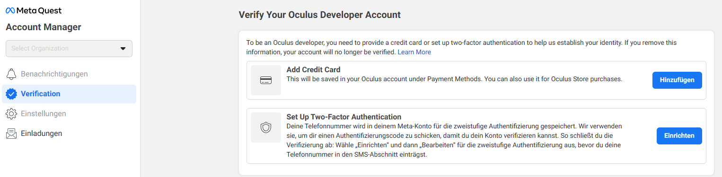Viewport: 722px width, 177px height.
Task: Click the envelope icon beside Einladungen
Action: (11, 134)
